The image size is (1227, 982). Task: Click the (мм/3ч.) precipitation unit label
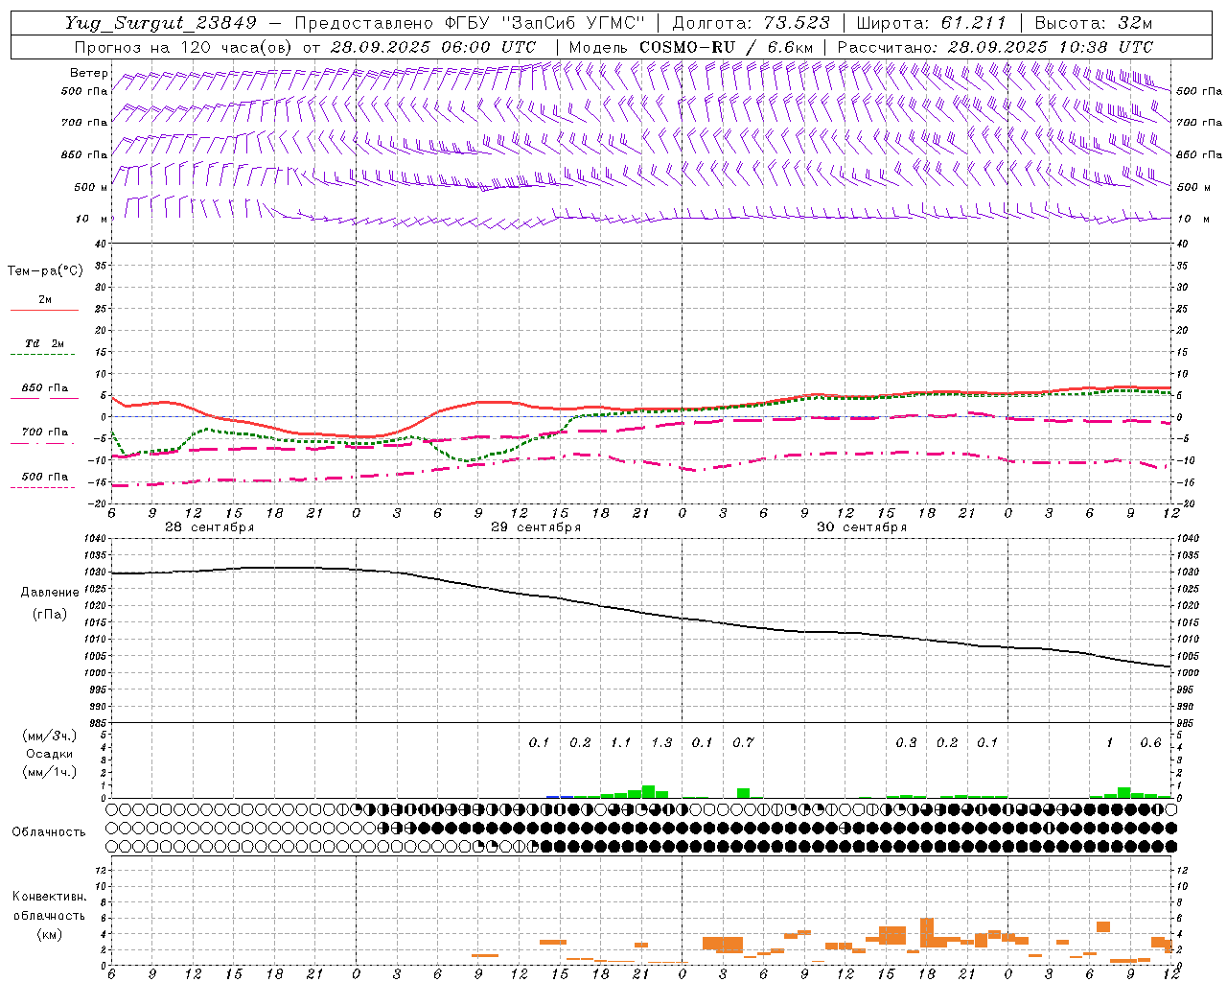pos(49,736)
